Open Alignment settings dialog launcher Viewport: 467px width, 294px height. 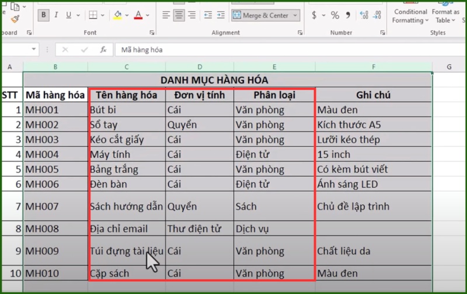pyautogui.click(x=300, y=33)
